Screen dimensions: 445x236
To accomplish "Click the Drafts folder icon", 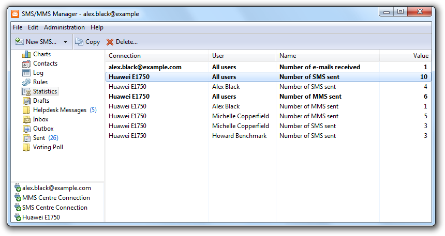I will pyautogui.click(x=26, y=101).
